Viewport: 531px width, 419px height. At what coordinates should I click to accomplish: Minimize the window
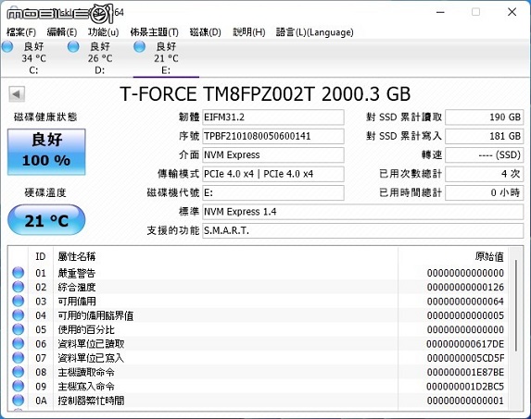click(440, 12)
